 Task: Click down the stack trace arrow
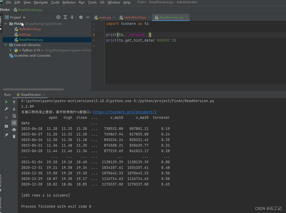[14, 109]
